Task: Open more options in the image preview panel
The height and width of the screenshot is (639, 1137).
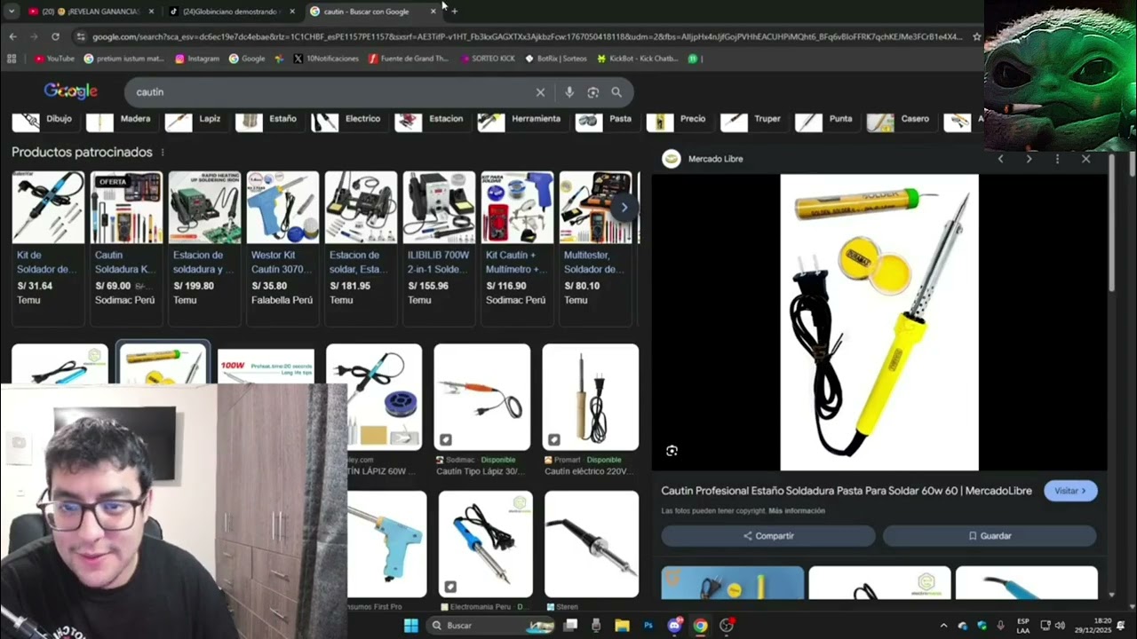Action: point(1057,159)
